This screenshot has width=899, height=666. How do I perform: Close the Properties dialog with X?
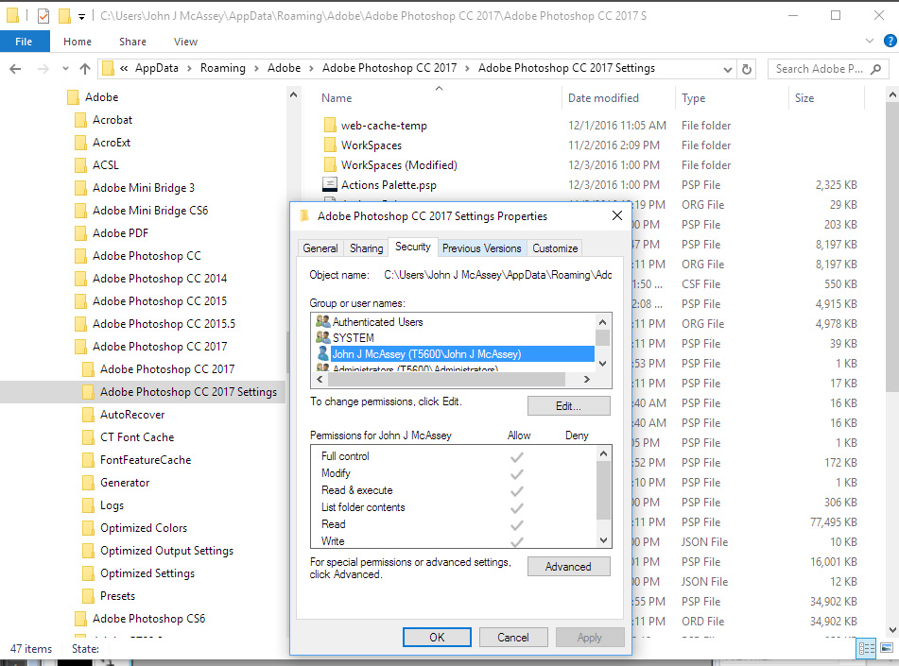pyautogui.click(x=617, y=215)
